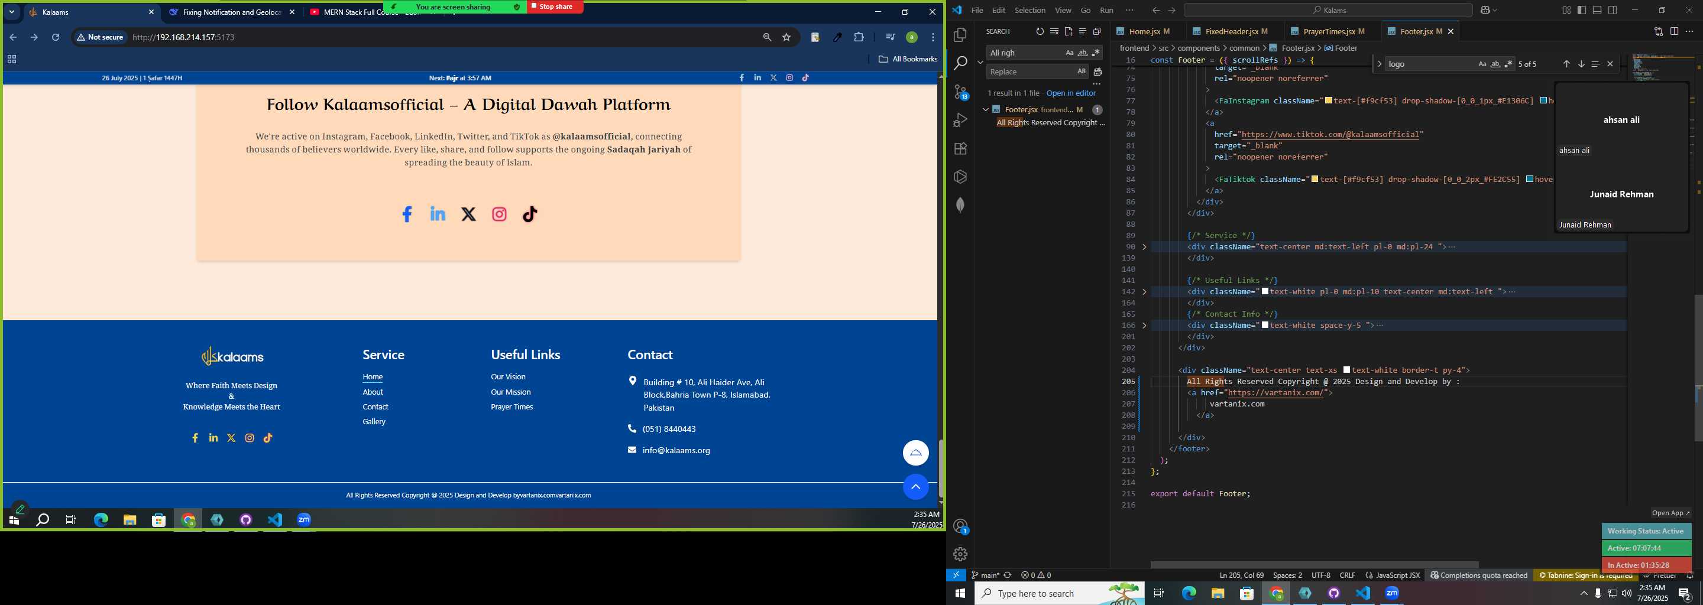Click Prayer Times link in footer
Screen dimensions: 1703x605
511,407
